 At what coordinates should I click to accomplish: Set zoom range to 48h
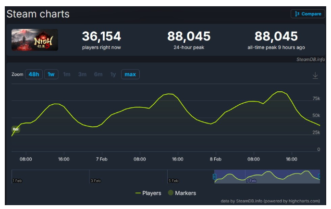pos(34,74)
